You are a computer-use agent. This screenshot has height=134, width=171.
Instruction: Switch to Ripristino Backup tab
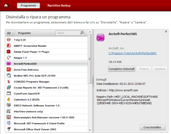(59, 6)
